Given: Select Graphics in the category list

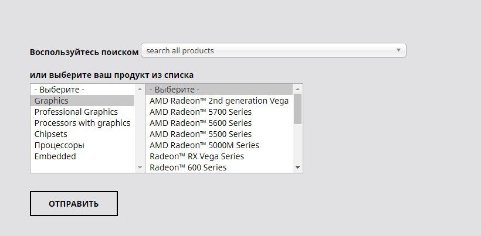Looking at the screenshot, I should [x=82, y=101].
